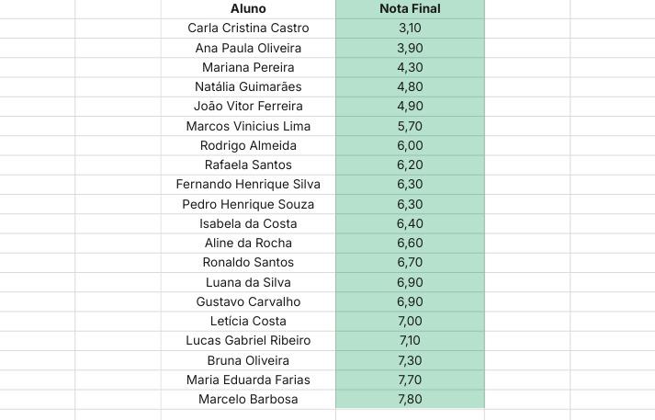
Task: Click the cell Carla Cristina Castro
Action: point(248,28)
